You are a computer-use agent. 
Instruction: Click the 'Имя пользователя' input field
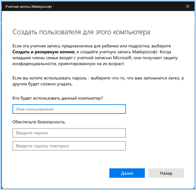[69, 109]
